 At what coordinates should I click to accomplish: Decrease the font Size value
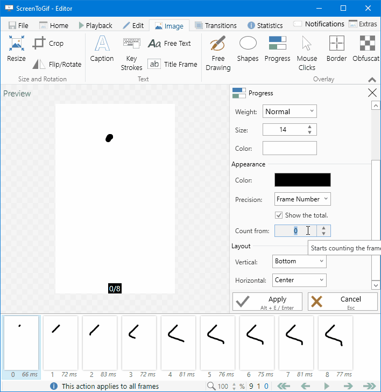[309, 132]
